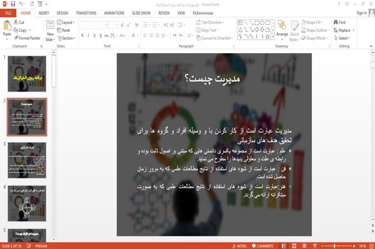375x249 pixels.
Task: Start Slide Show from status bar icon
Action: (x=315, y=246)
